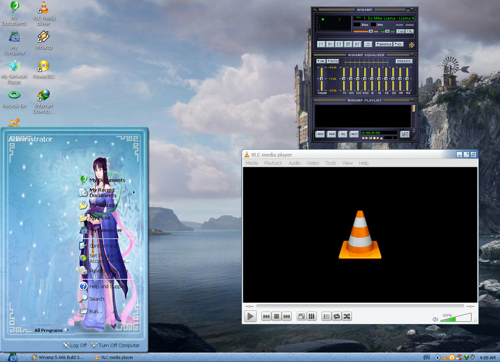This screenshot has height=362, width=500.
Task: Open the ADD menu in Winamp playlist
Action: pos(320,134)
